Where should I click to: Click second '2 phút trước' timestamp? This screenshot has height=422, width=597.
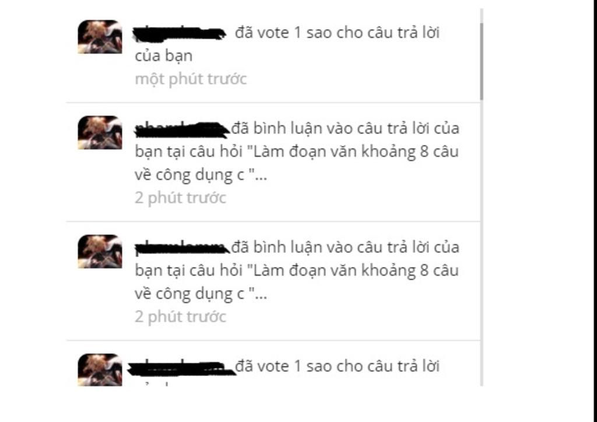coord(181,316)
